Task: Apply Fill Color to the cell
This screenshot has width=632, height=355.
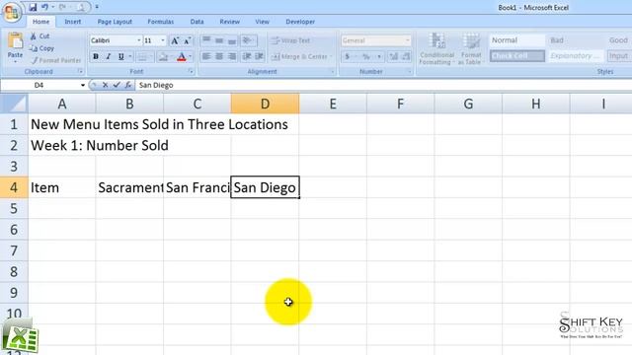Action: [x=163, y=57]
